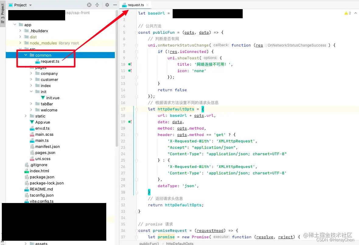
Task: Click the up arrow next to warnings count
Action: pos(356,13)
